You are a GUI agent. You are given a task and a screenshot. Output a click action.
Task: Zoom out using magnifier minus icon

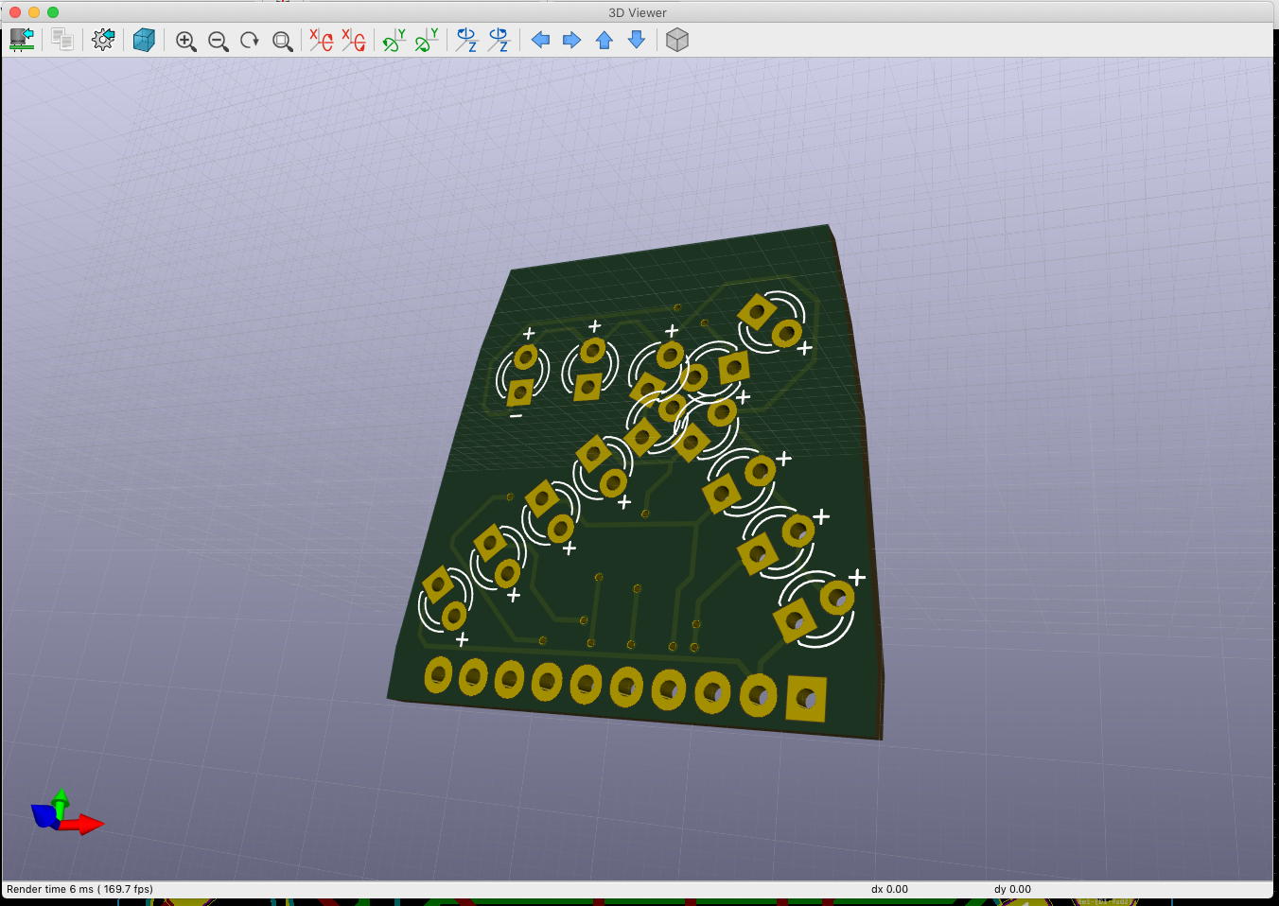219,41
